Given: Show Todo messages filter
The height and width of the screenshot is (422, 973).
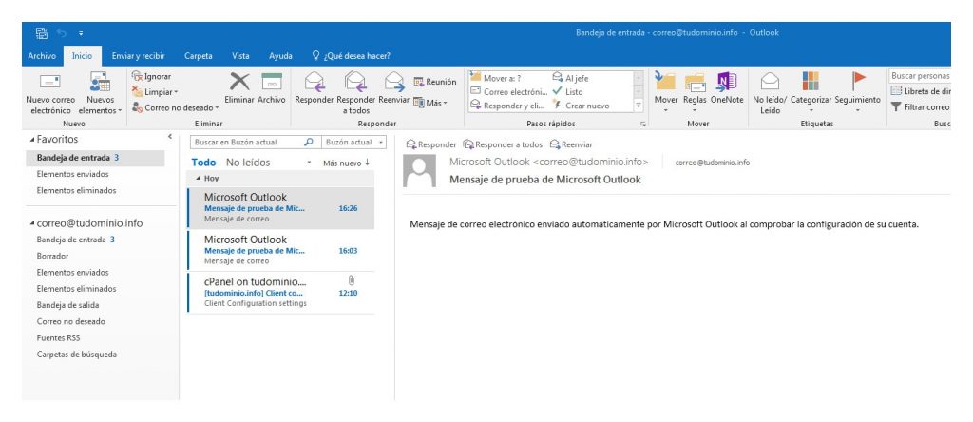Looking at the screenshot, I should [x=203, y=163].
